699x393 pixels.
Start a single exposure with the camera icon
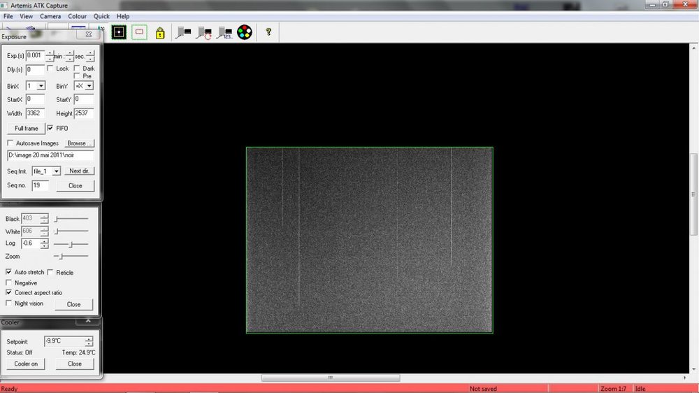click(x=183, y=32)
